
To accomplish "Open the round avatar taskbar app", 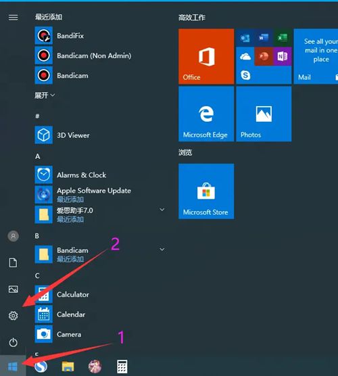I will tap(95, 366).
